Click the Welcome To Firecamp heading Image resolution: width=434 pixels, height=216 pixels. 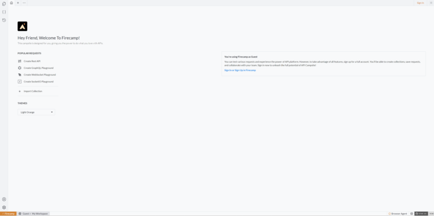point(49,38)
